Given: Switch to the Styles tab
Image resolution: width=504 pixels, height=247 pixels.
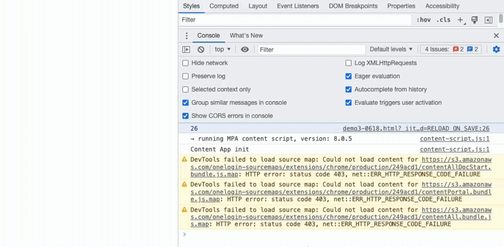Looking at the screenshot, I should 191,6.
